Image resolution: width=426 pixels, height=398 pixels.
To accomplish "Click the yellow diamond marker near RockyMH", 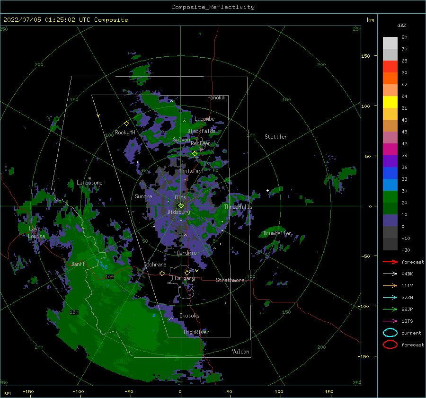I will point(126,124).
